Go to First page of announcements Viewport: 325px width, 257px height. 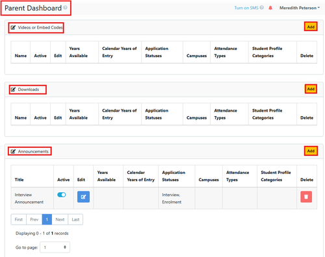[x=19, y=219]
